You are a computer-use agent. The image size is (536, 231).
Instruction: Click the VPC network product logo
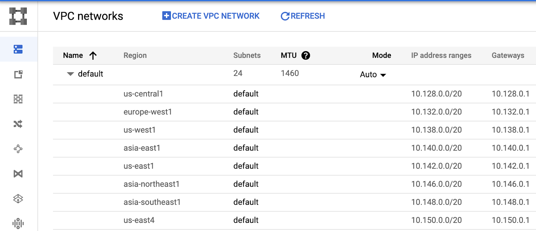tap(18, 16)
